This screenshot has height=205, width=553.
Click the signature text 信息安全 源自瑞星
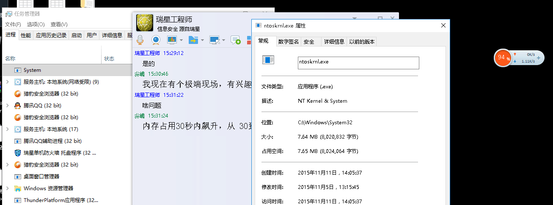click(x=179, y=29)
